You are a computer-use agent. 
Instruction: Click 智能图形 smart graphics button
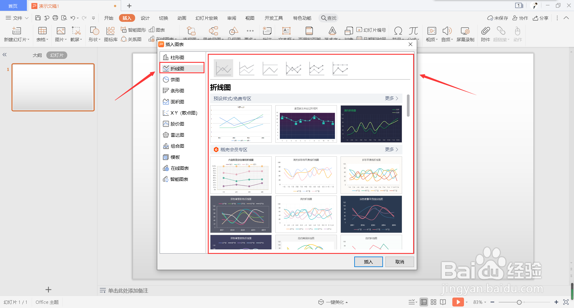(133, 30)
